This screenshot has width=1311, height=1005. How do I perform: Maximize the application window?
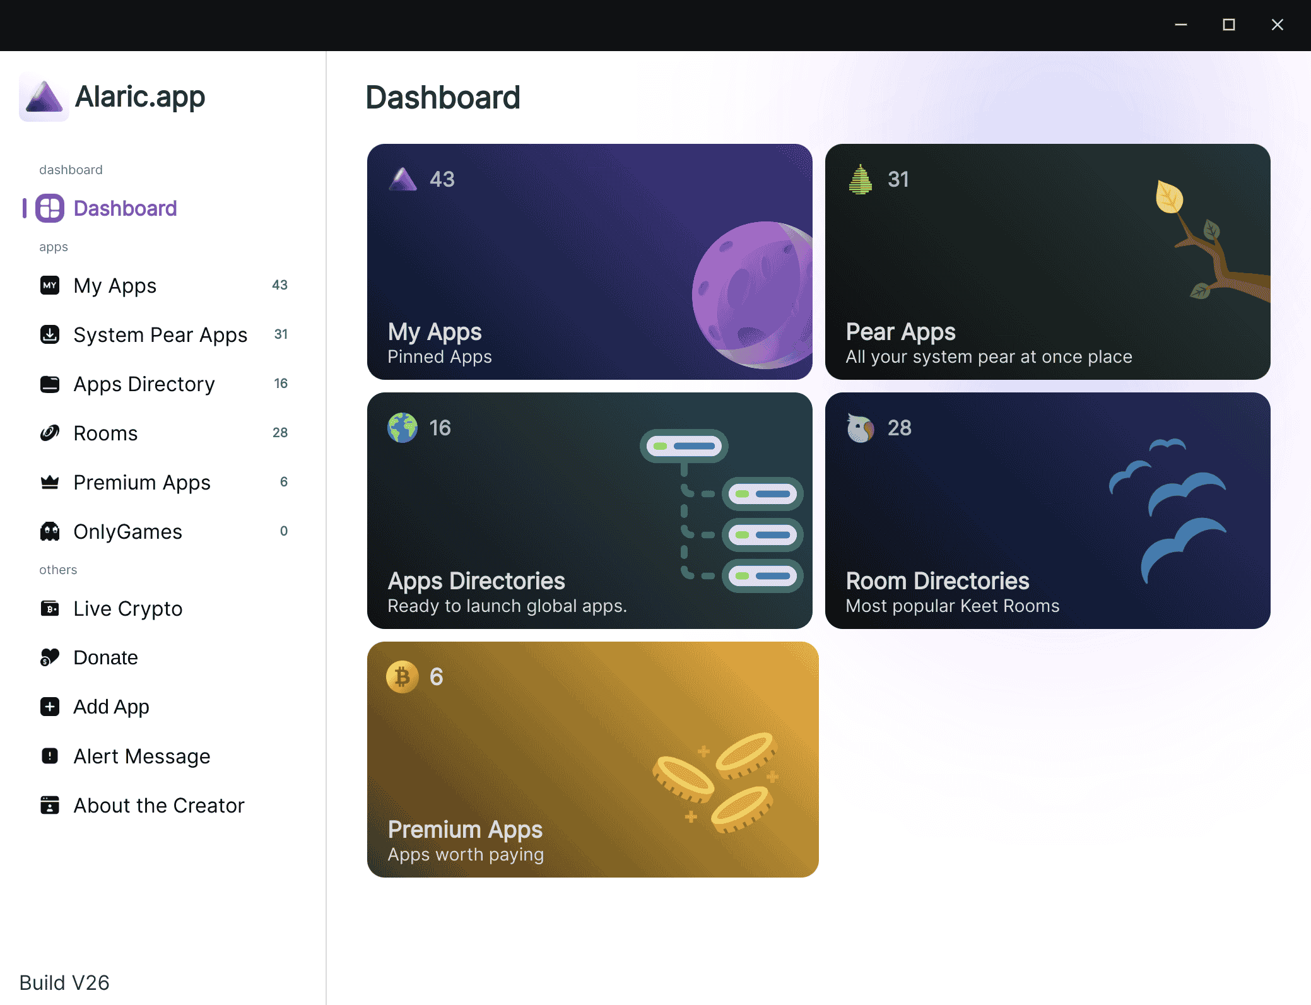1228,25
